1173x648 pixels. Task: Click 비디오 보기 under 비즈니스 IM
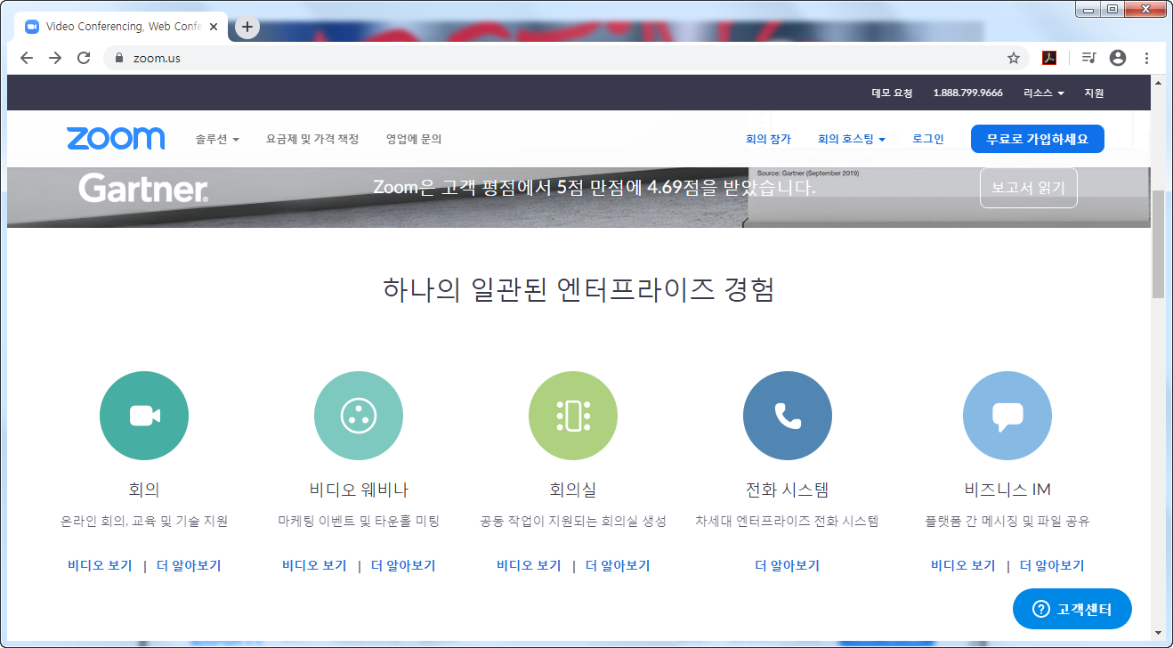click(x=963, y=565)
